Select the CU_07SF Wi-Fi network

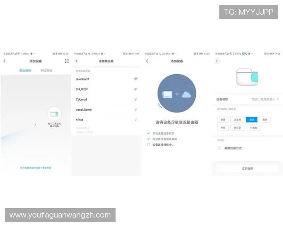click(x=107, y=89)
